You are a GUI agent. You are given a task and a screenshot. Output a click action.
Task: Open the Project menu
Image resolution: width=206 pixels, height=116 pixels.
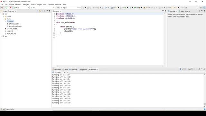pos(39,5)
